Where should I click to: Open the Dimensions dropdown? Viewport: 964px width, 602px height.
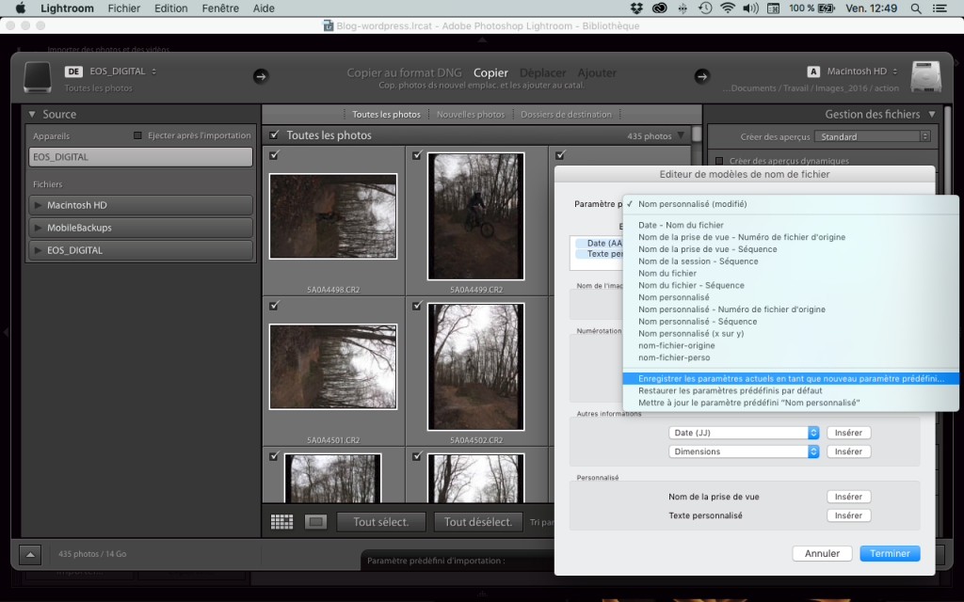pyautogui.click(x=744, y=451)
